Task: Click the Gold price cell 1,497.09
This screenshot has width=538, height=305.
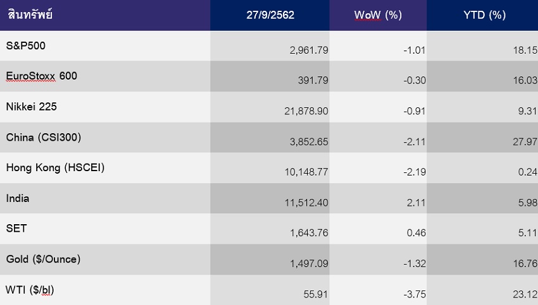Action: coord(308,263)
